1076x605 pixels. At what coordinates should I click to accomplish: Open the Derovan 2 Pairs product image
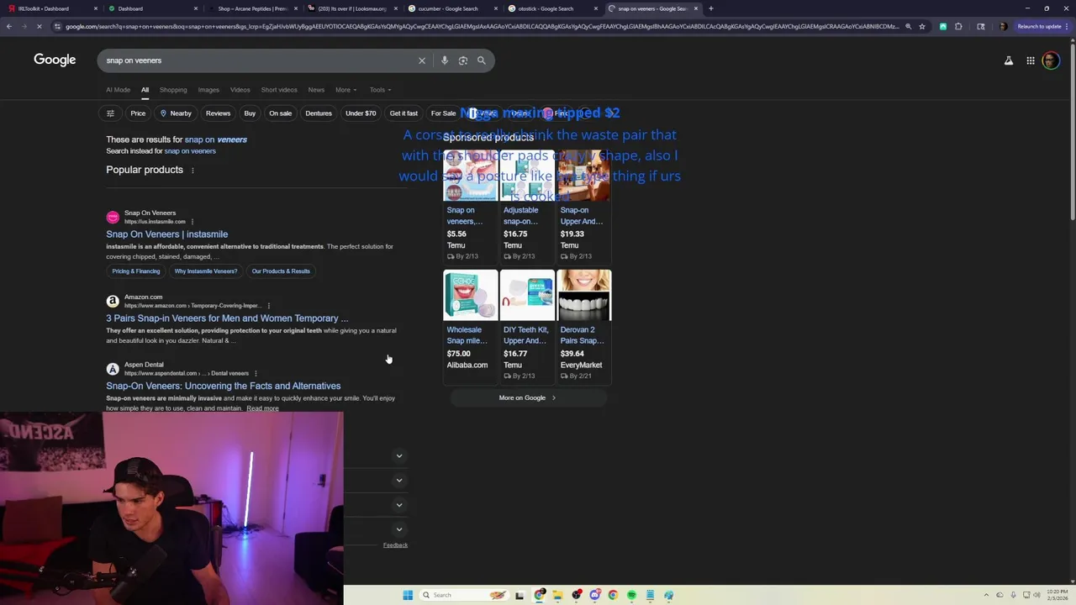click(584, 296)
